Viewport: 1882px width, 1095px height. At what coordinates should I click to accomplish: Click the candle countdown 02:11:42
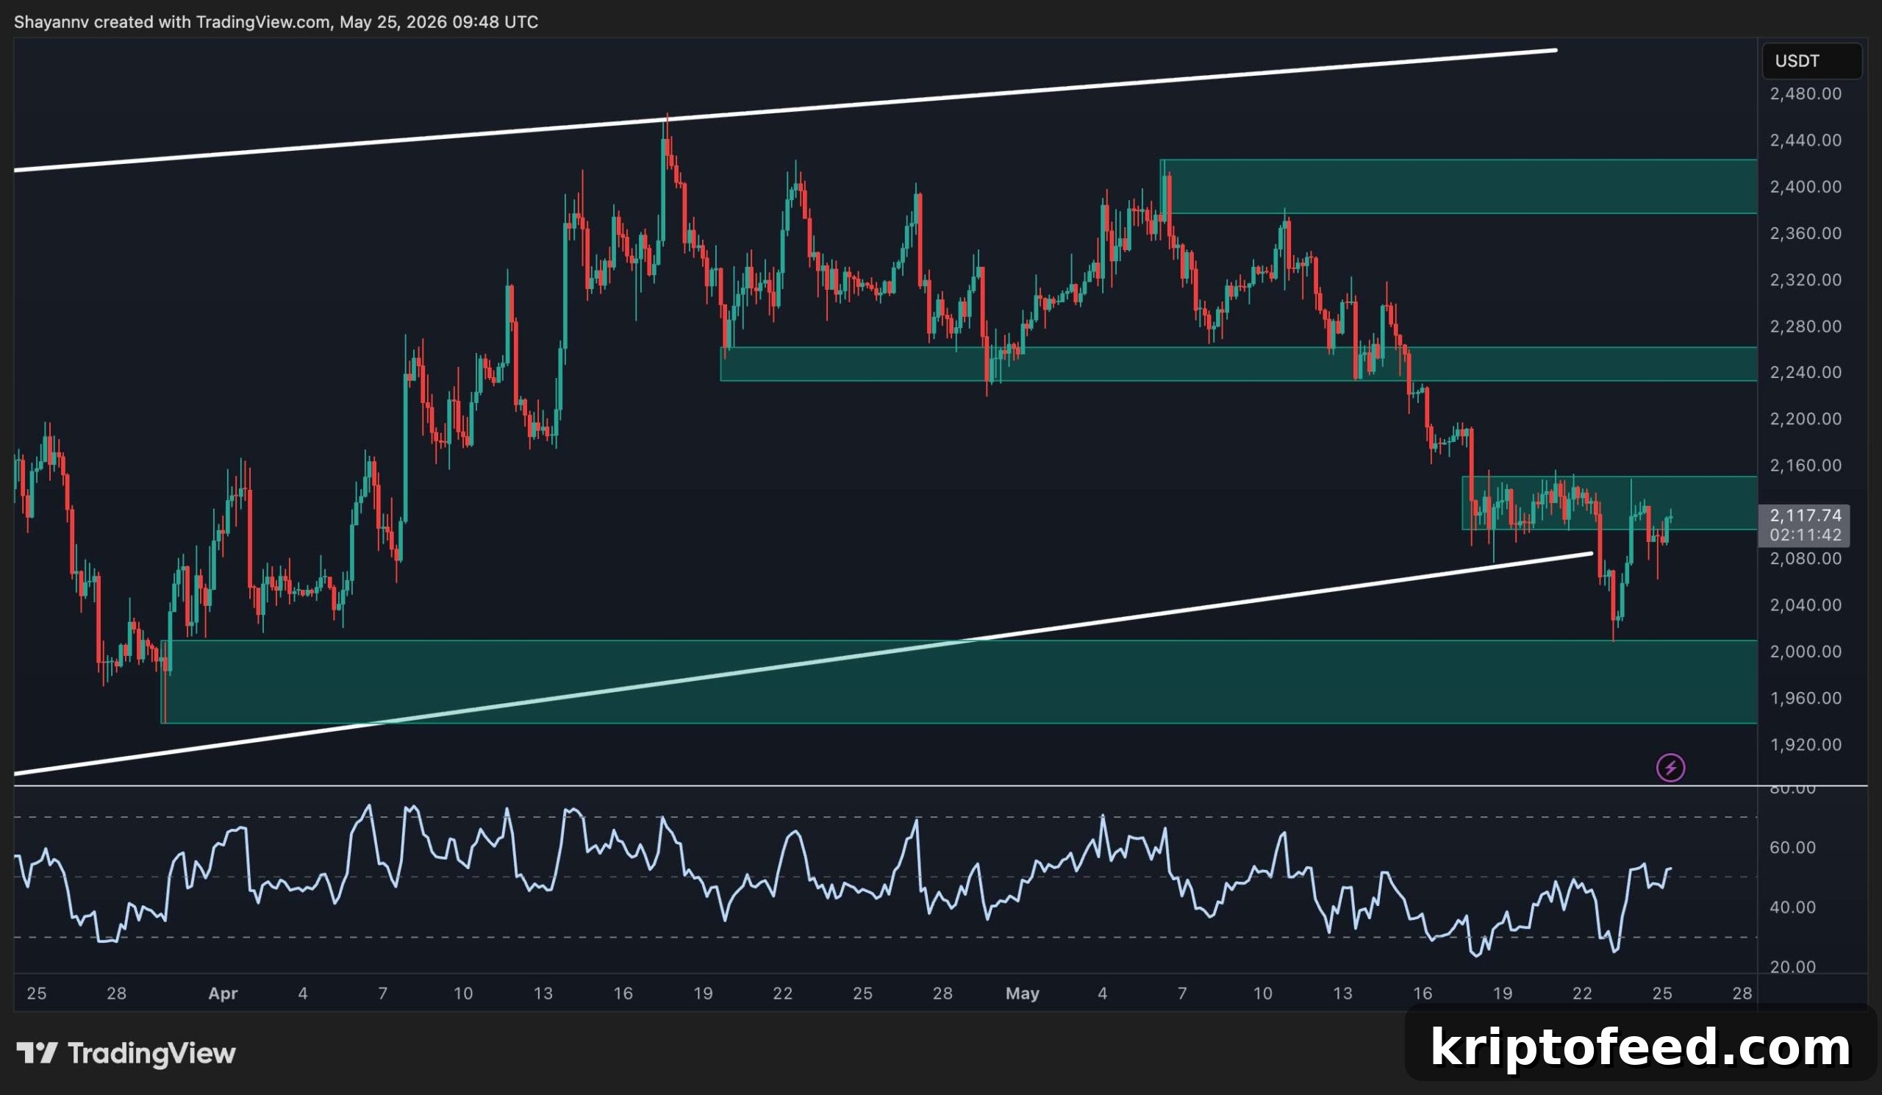pyautogui.click(x=1806, y=535)
